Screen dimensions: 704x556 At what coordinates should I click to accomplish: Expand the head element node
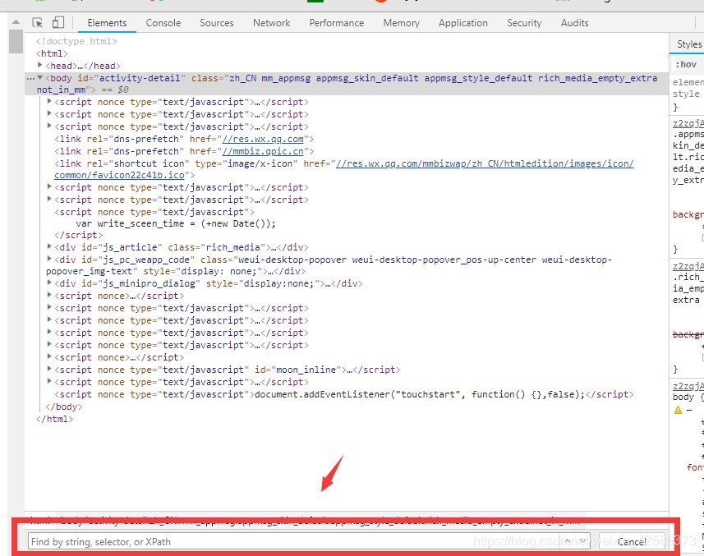[x=40, y=66]
